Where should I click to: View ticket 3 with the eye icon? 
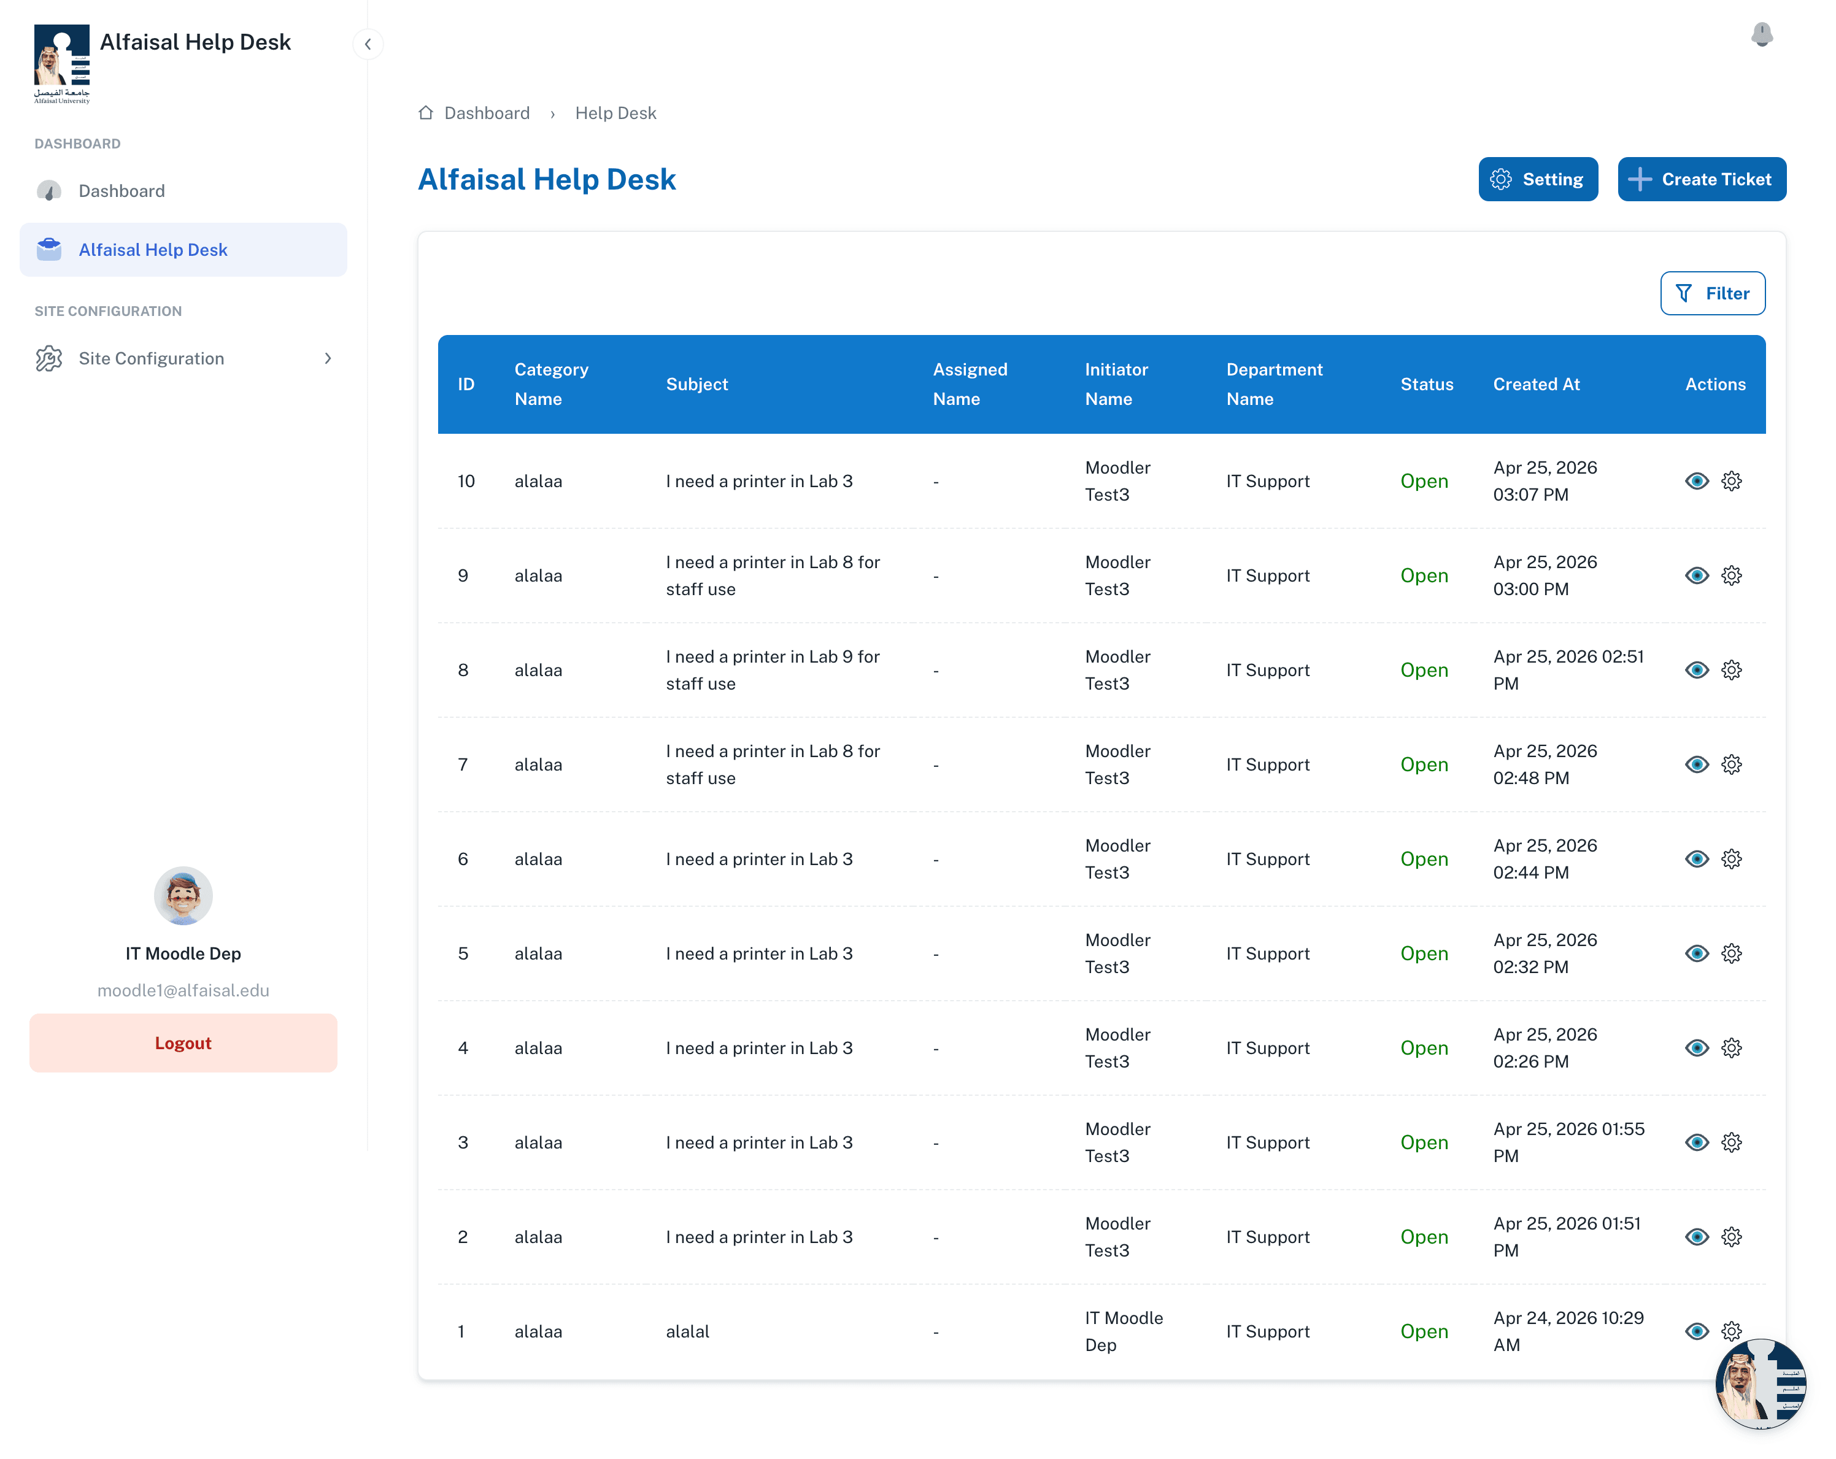point(1696,1142)
